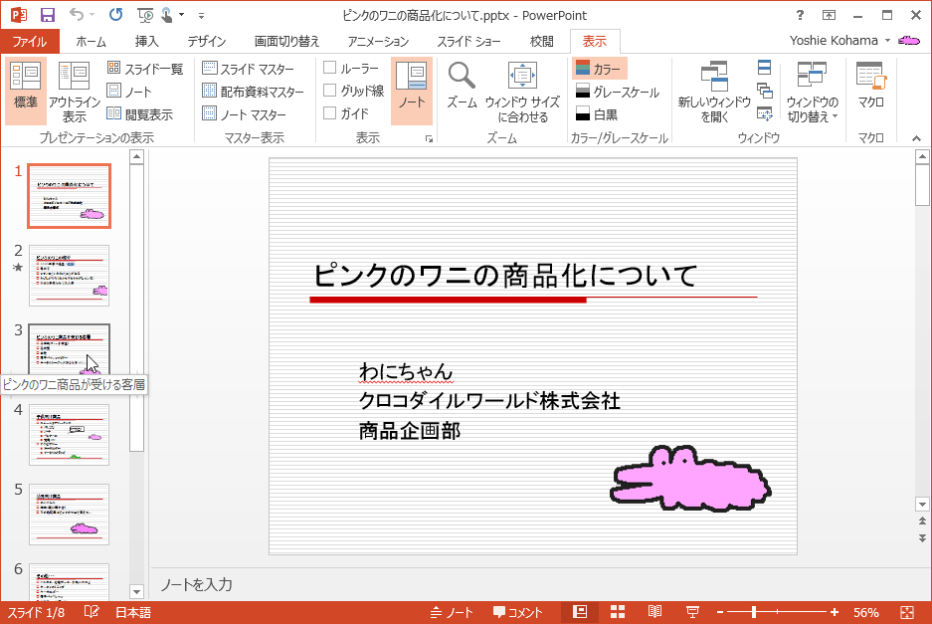932x624 pixels.
Task: Switch to 校閲 tab
Action: point(541,41)
